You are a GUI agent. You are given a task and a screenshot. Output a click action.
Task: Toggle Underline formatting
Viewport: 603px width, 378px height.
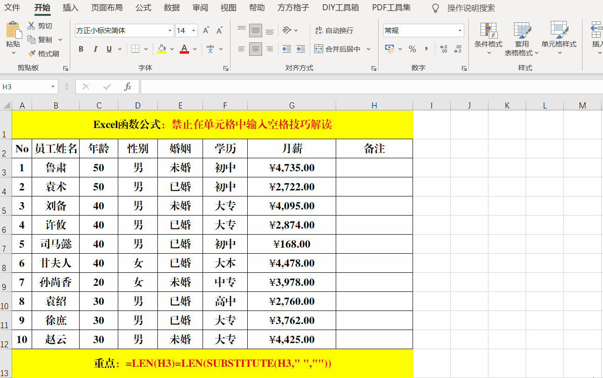(x=109, y=49)
